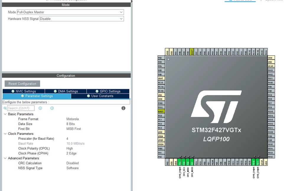295x191 pixels.
Task: Click pin PA2 on the chip
Action: click(x=161, y=157)
